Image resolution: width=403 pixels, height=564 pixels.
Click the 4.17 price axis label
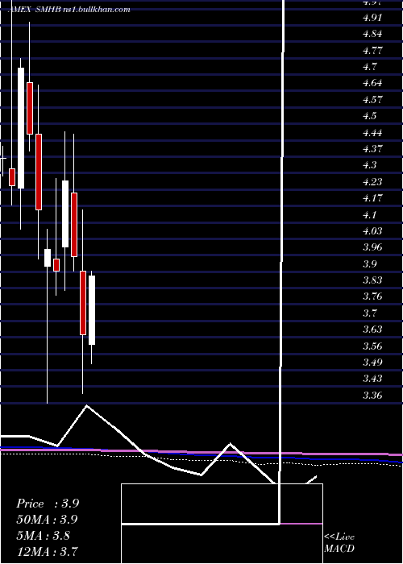[372, 198]
